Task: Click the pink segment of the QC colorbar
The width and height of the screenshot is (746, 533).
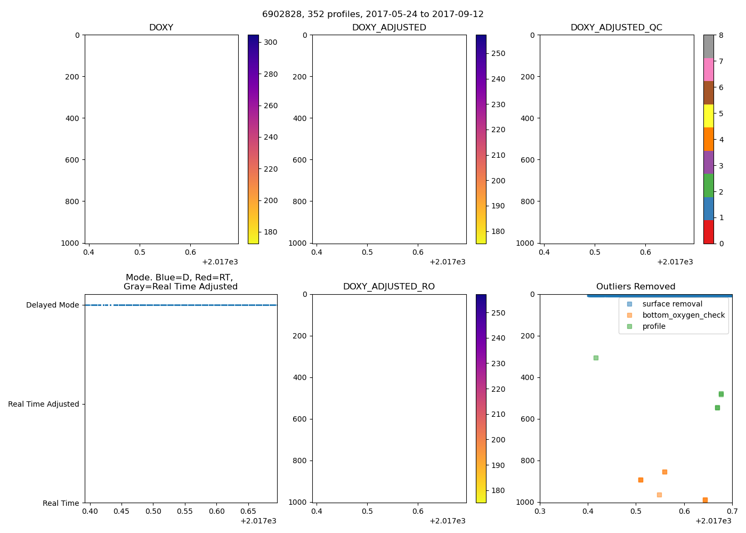Action: click(708, 69)
